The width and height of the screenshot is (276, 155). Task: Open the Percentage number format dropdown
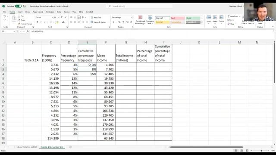pos(132,18)
